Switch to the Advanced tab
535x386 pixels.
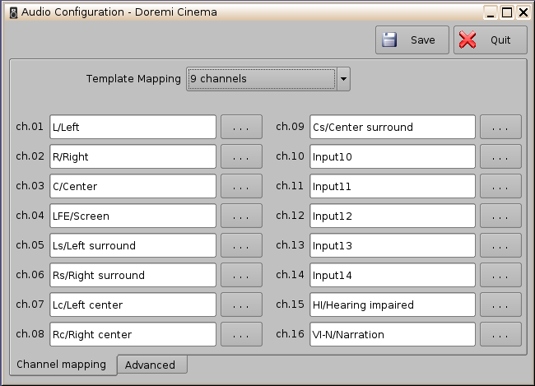point(151,365)
